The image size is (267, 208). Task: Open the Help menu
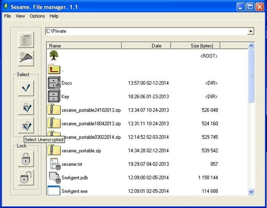(54, 16)
